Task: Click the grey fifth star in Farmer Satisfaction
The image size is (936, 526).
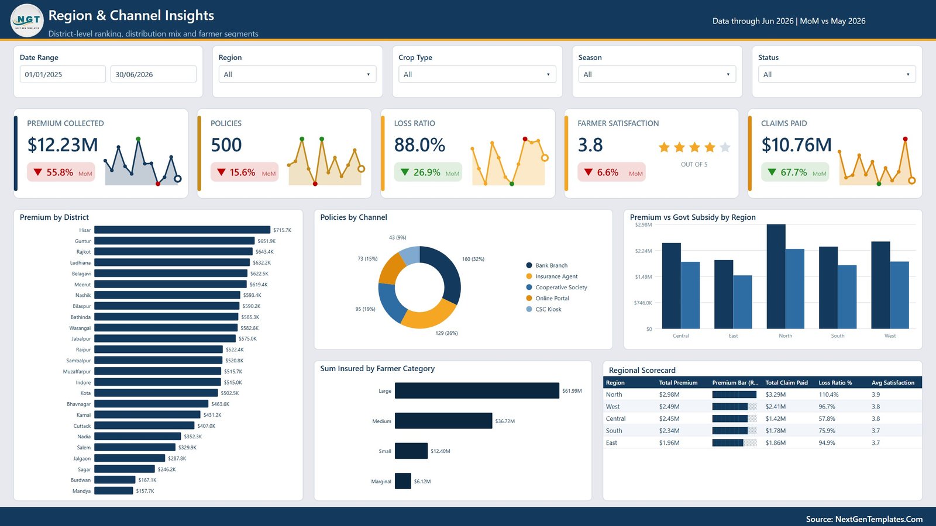Action: point(725,147)
